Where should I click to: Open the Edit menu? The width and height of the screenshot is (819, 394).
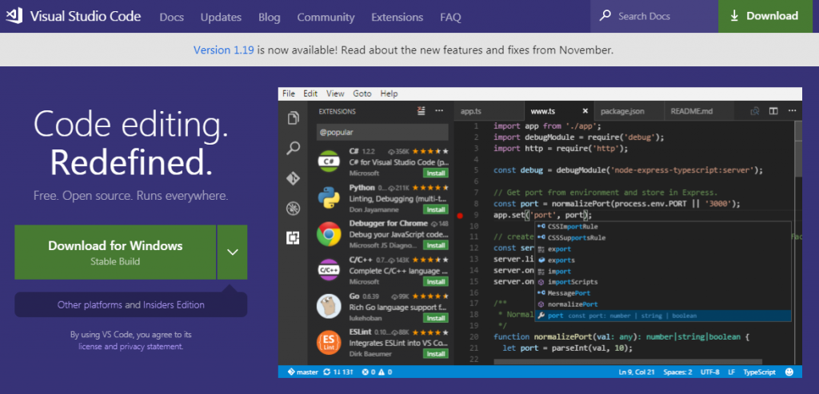(310, 94)
